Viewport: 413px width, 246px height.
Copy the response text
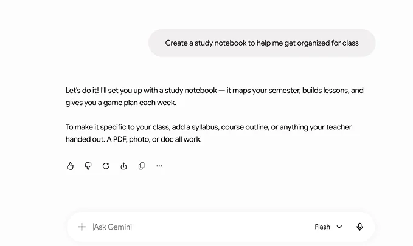[x=142, y=166]
